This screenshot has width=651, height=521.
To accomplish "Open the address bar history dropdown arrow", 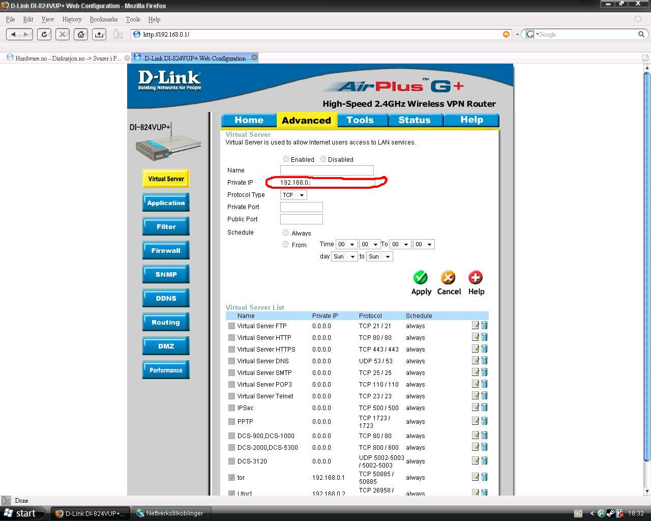I will 517,34.
